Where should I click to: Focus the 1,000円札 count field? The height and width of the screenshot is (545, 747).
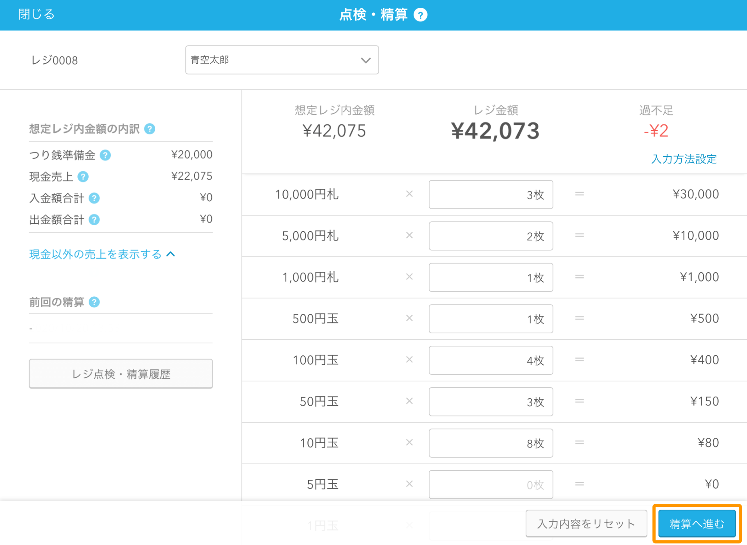pos(491,277)
